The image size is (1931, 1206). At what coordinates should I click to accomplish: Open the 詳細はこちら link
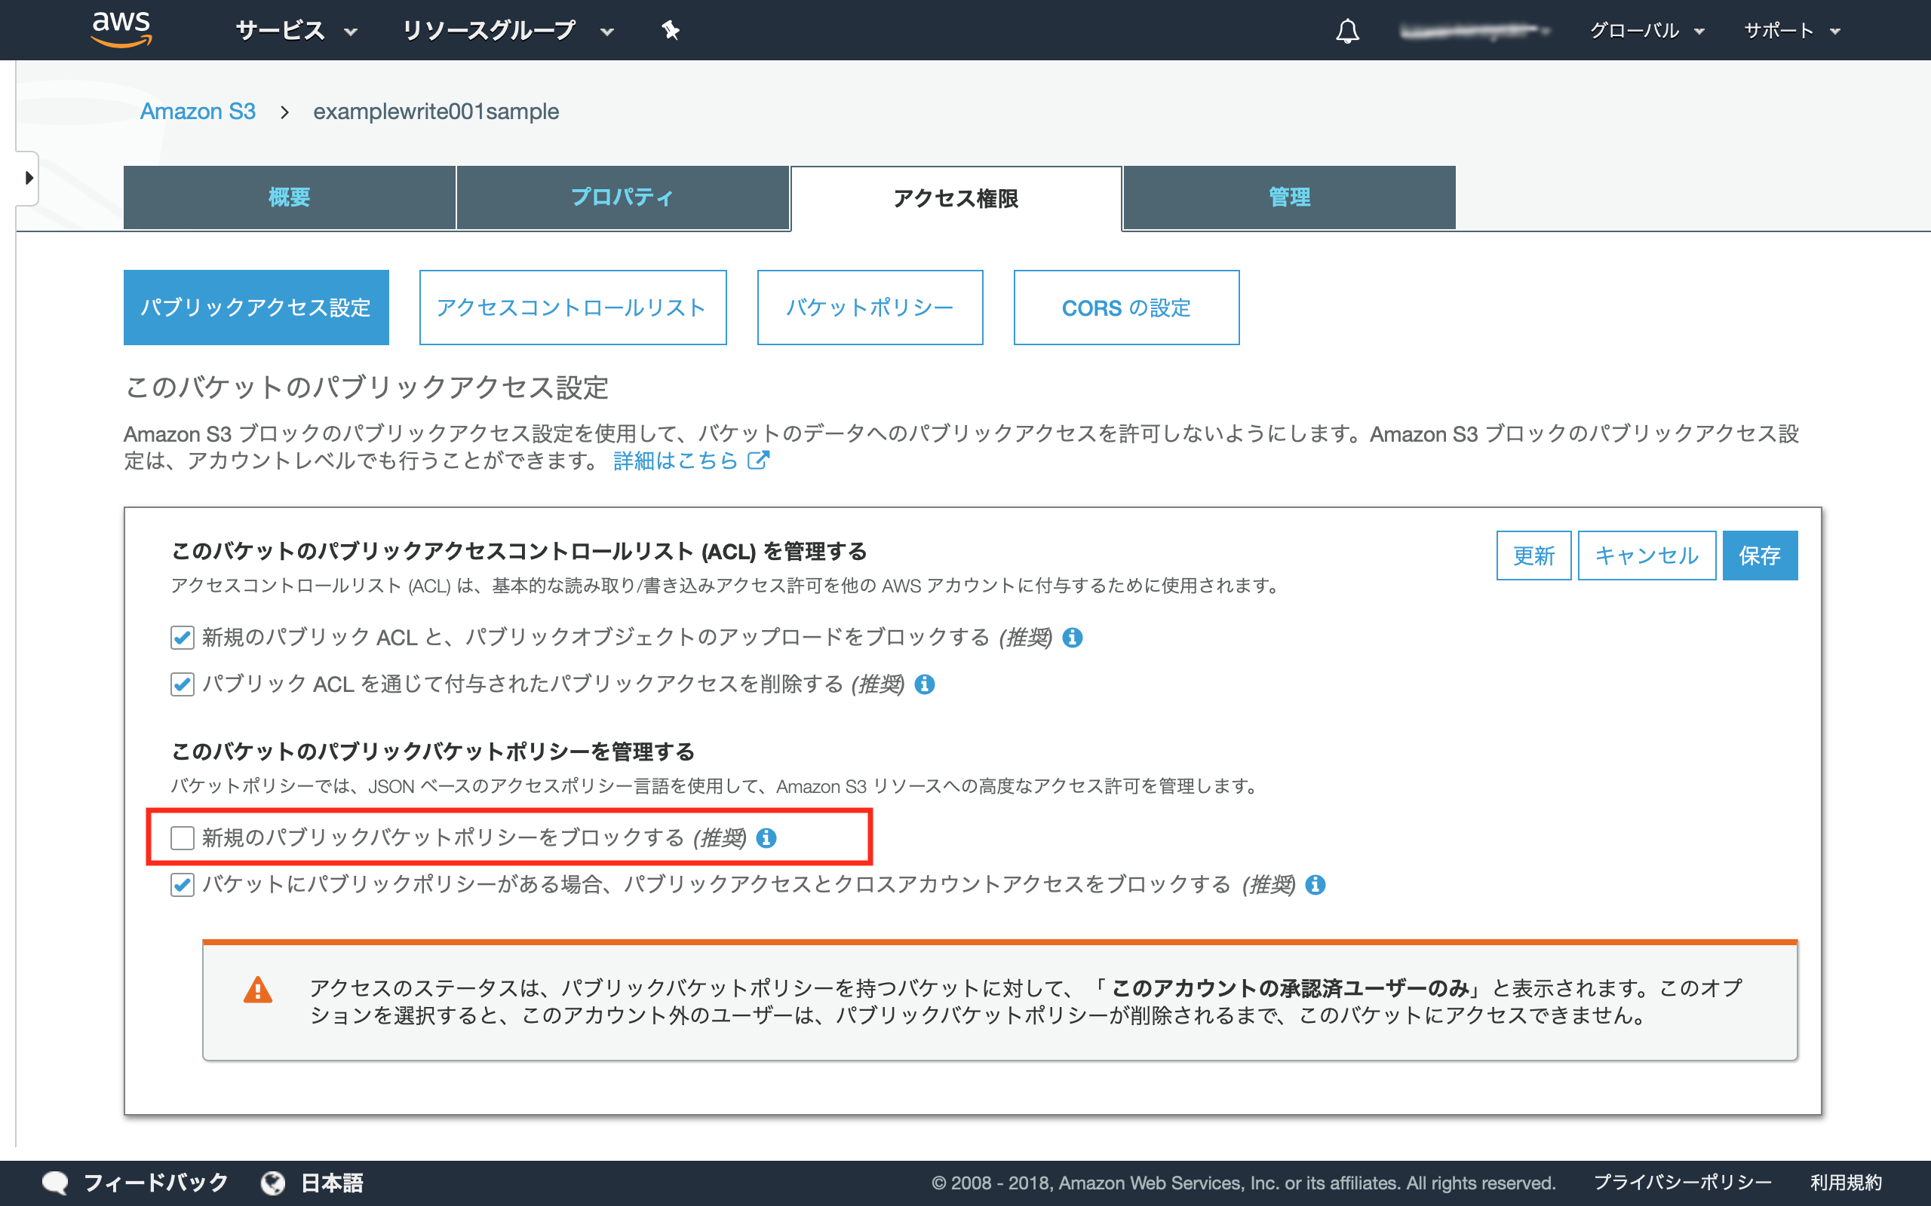pos(676,461)
